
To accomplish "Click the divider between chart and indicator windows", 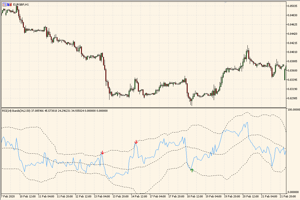I will (x=145, y=107).
